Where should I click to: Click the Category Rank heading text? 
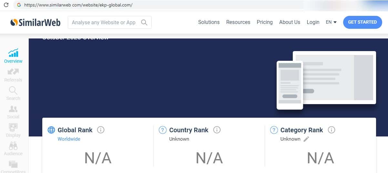tap(302, 130)
